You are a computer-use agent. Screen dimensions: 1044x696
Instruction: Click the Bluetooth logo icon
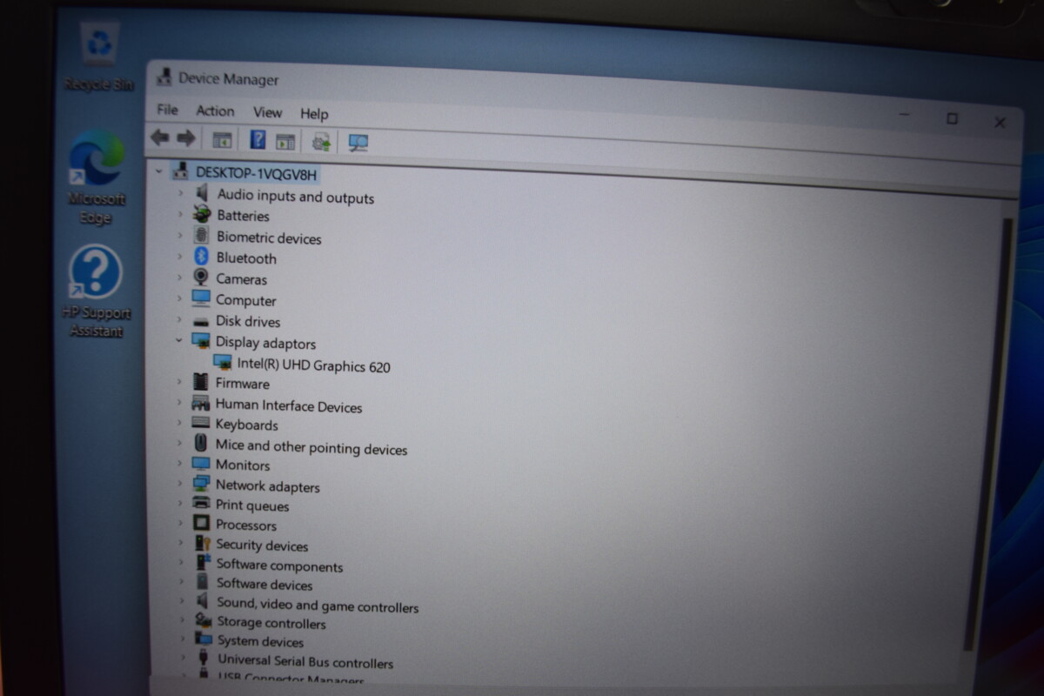(201, 257)
